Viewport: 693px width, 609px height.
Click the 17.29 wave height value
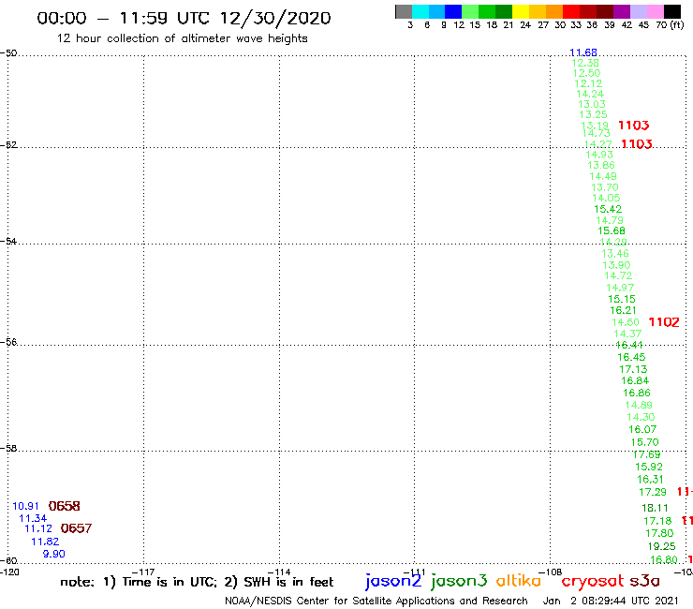(653, 492)
